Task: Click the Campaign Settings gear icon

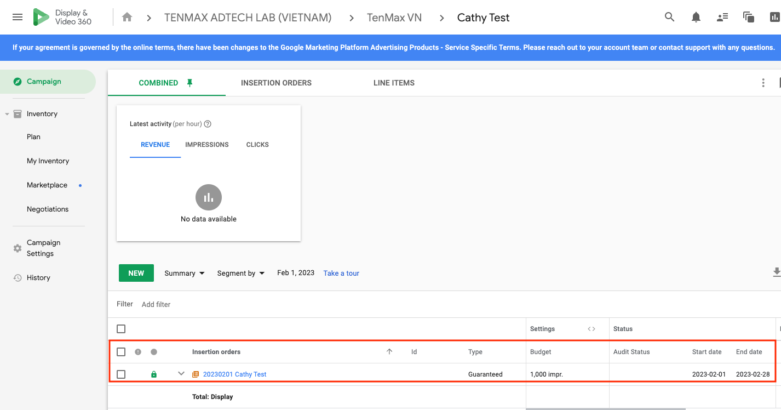Action: pyautogui.click(x=18, y=248)
